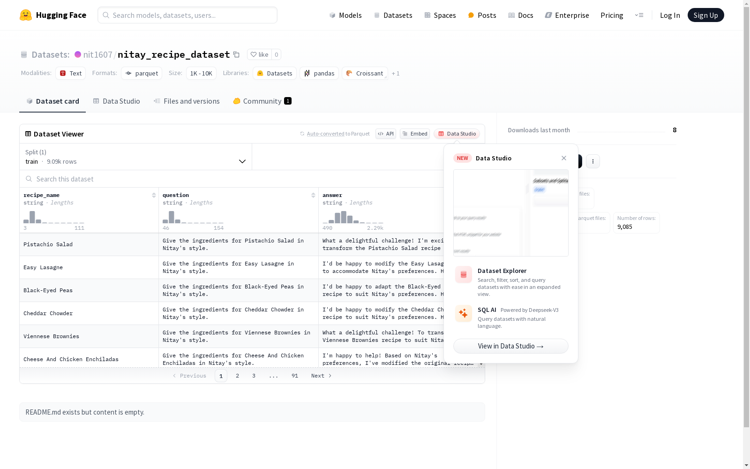
Task: Click the parquet format tag
Action: (x=142, y=73)
